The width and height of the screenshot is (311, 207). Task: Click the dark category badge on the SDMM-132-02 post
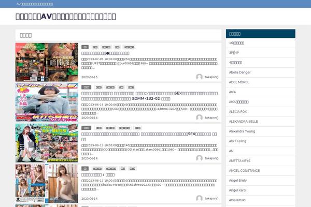(86, 87)
